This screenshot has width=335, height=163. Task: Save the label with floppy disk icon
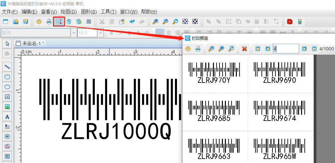tap(26, 22)
